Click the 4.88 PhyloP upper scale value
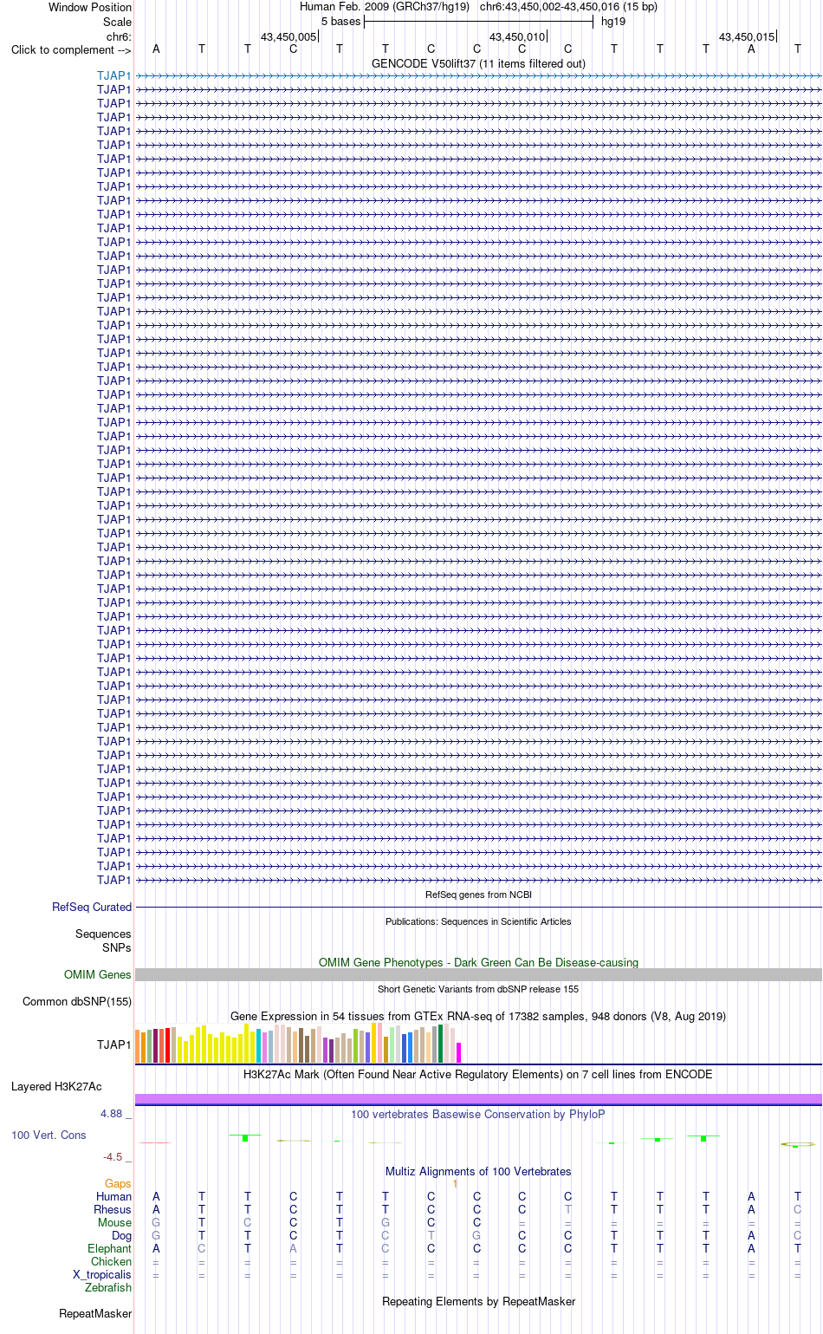This screenshot has height=1334, width=823. point(111,1114)
